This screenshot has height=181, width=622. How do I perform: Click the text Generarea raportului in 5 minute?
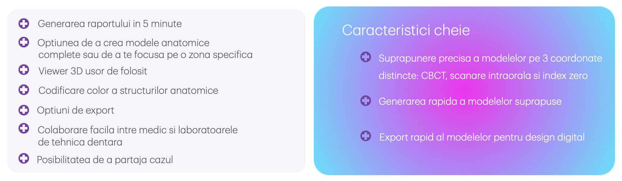[110, 24]
